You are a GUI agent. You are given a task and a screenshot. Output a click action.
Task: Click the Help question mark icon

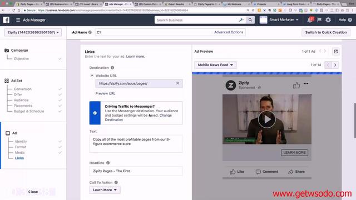(x=350, y=20)
